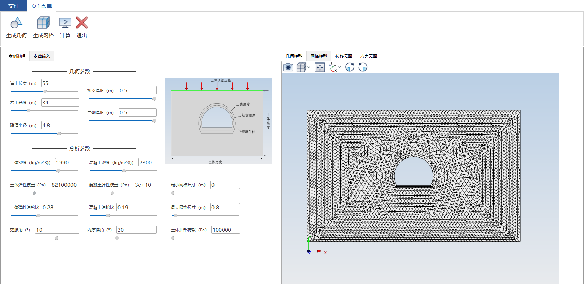Open the 网格模型 view tab
Viewport: 584px width, 284px height.
point(319,56)
